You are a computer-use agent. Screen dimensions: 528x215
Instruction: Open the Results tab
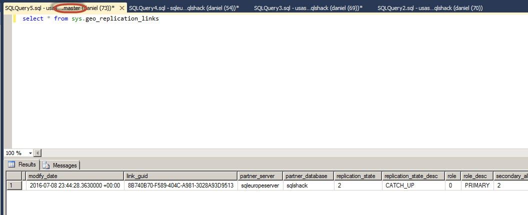click(22, 165)
